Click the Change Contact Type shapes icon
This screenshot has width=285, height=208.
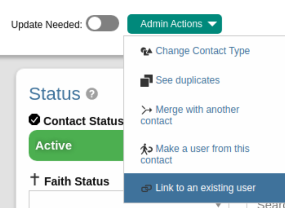point(146,51)
